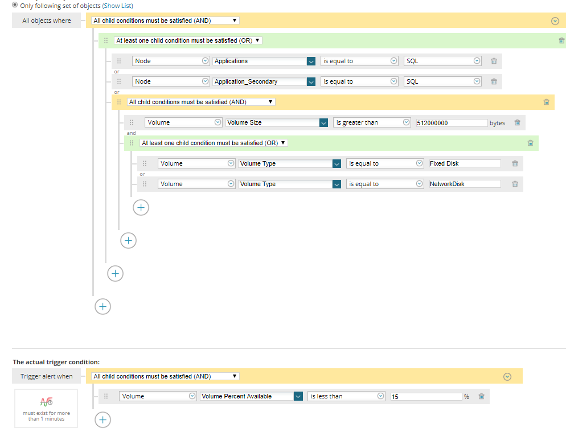Click the 'Trigger alert when' label

47,376
